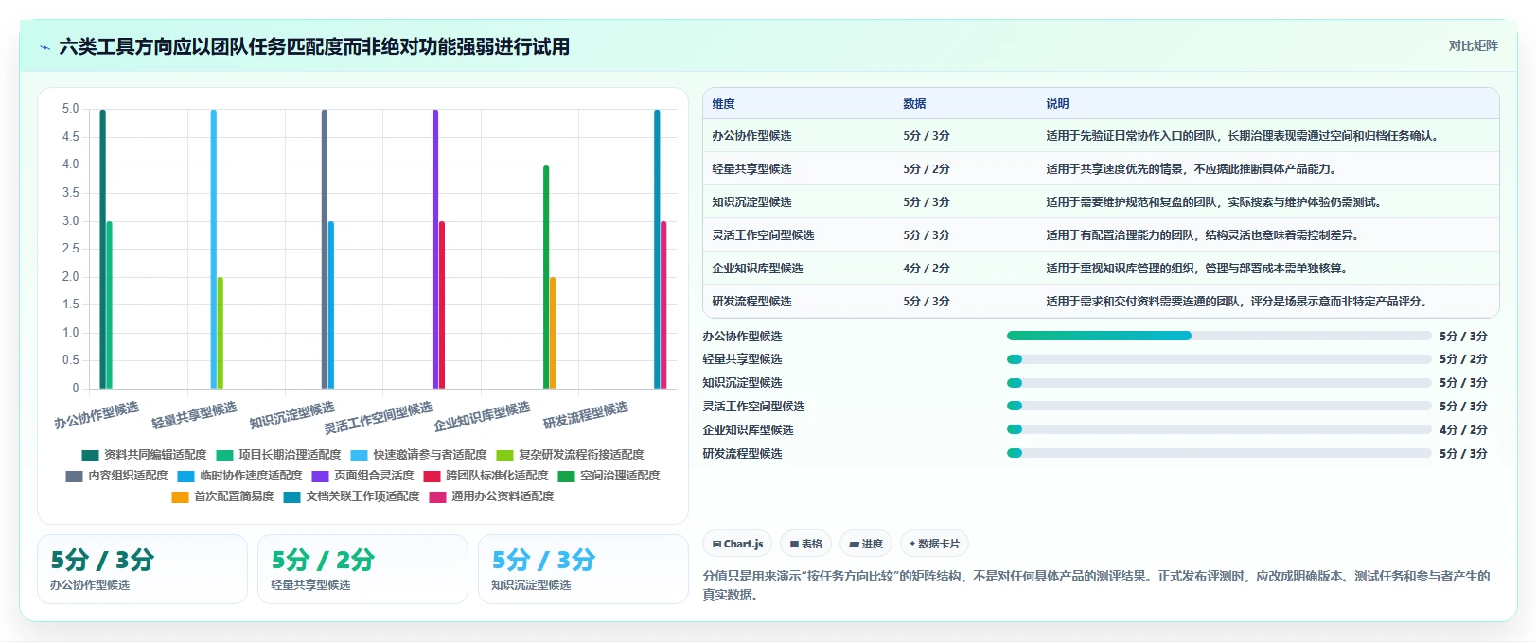This screenshot has width=1537, height=642.
Task: Click 灵活工作空间型候选 x-axis label on chart
Action: point(379,417)
